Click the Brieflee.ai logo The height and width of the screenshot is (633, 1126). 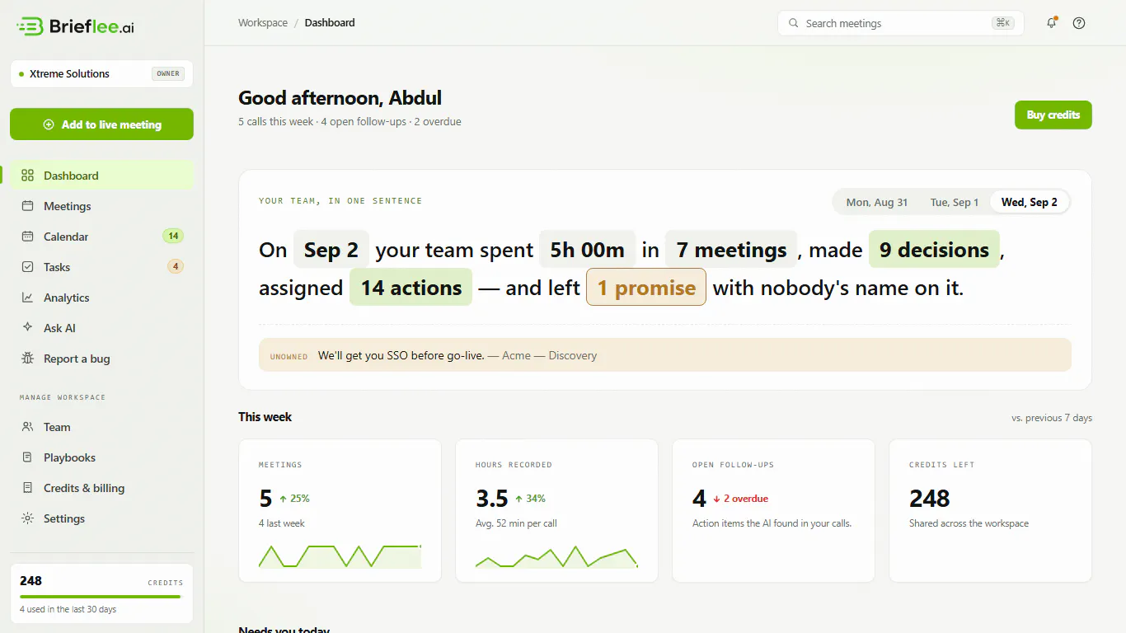(75, 26)
